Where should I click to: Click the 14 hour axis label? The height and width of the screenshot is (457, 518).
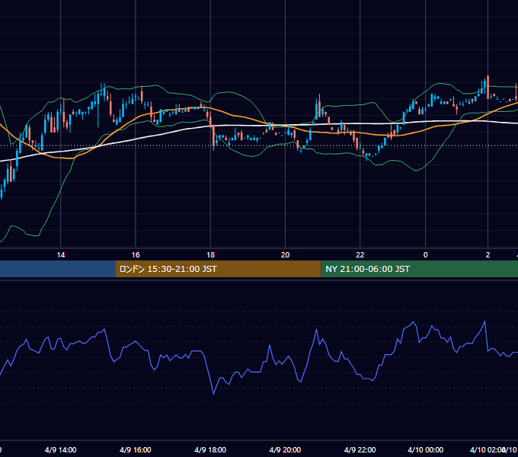pyautogui.click(x=61, y=255)
